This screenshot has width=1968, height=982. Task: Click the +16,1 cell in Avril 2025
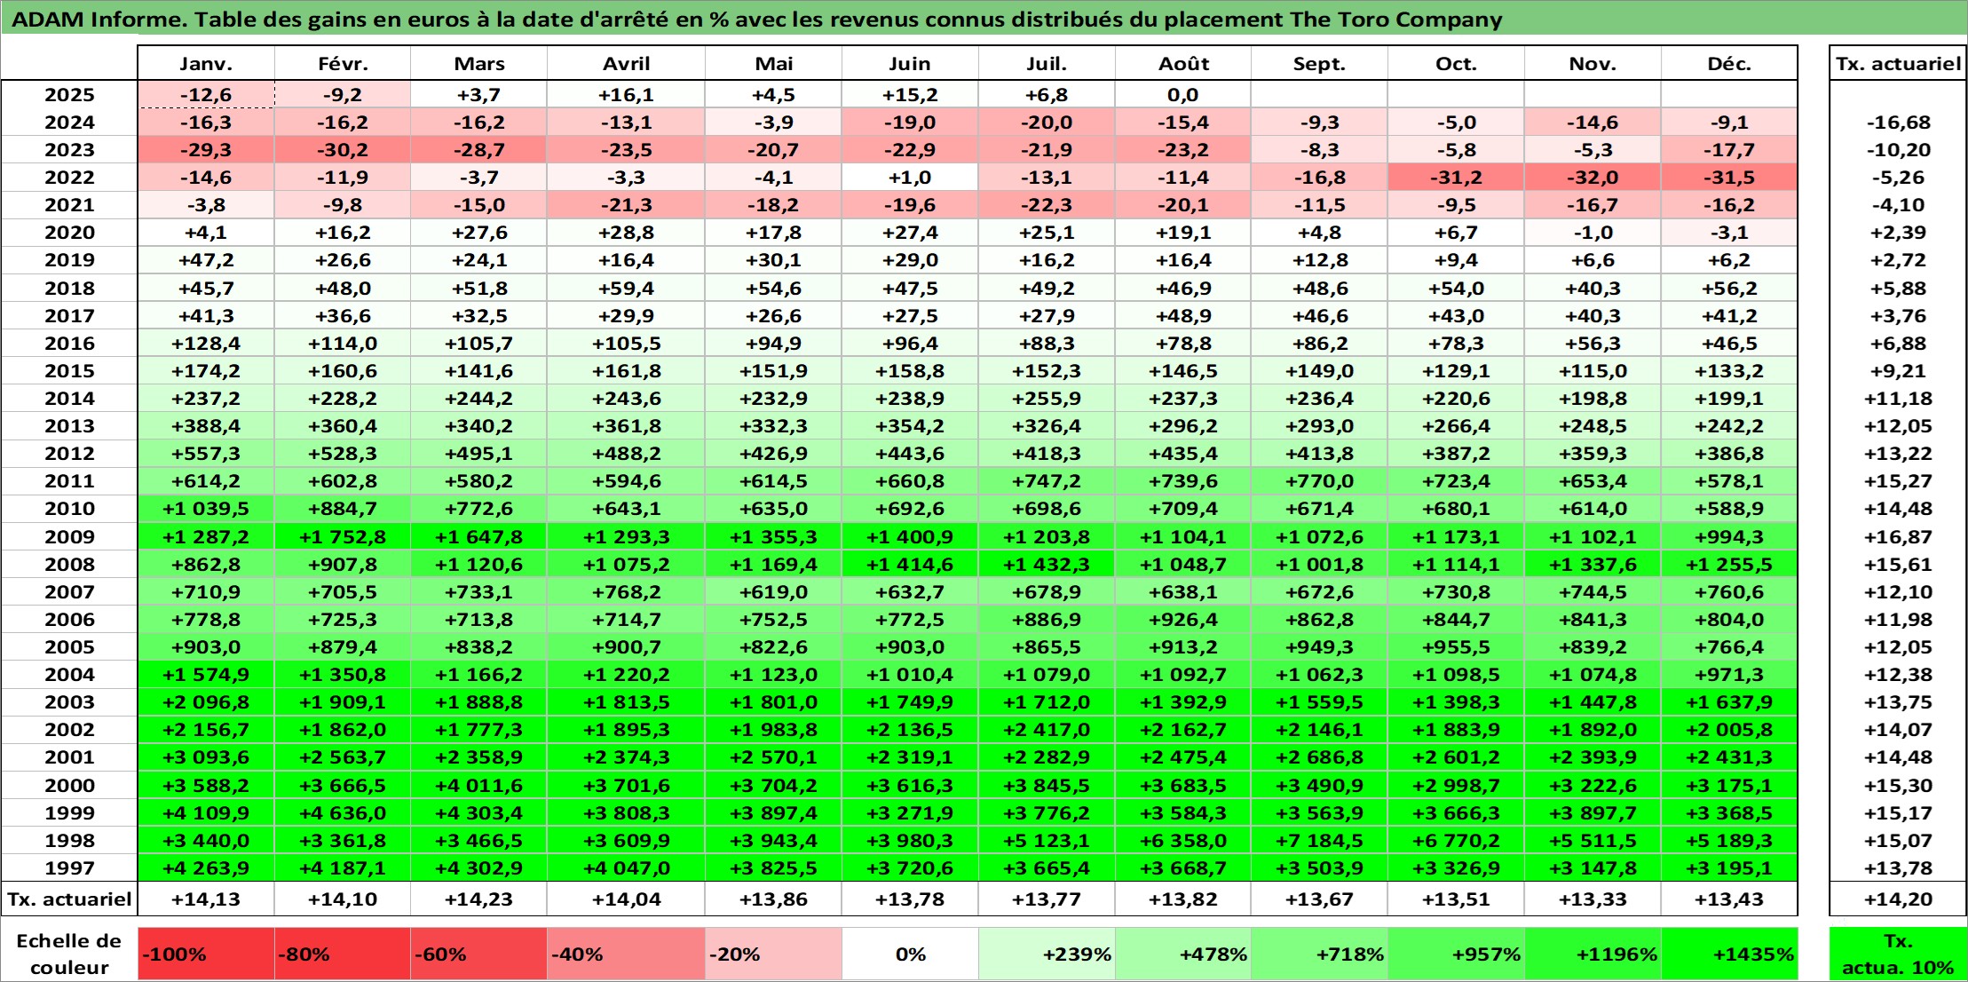click(x=627, y=95)
